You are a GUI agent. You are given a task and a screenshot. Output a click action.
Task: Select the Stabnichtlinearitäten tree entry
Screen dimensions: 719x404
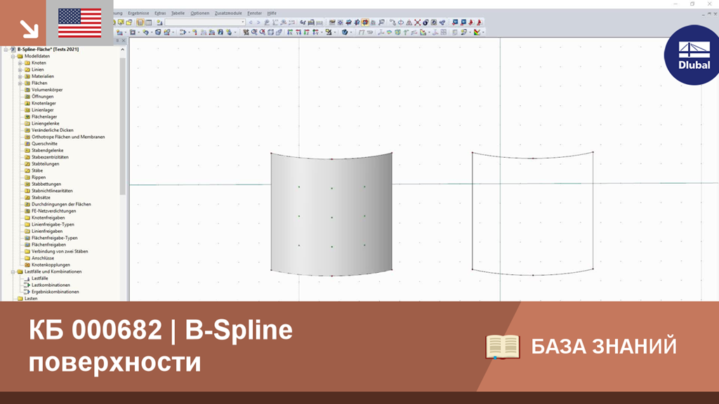[52, 191]
